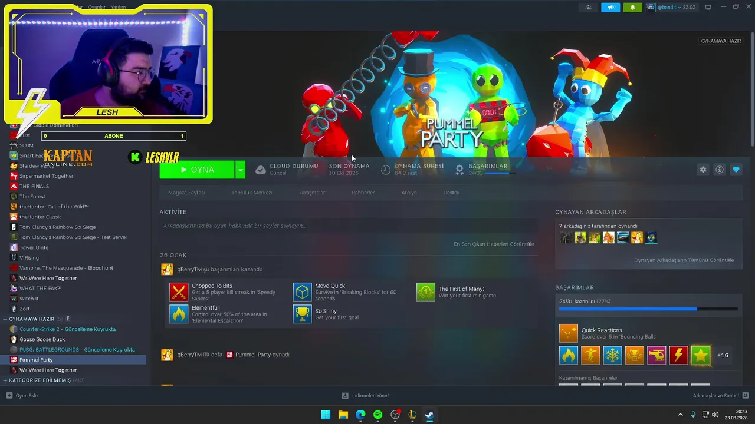Screen dimensions: 755x424
Task: Open the Atölye tab
Action: pos(409,193)
